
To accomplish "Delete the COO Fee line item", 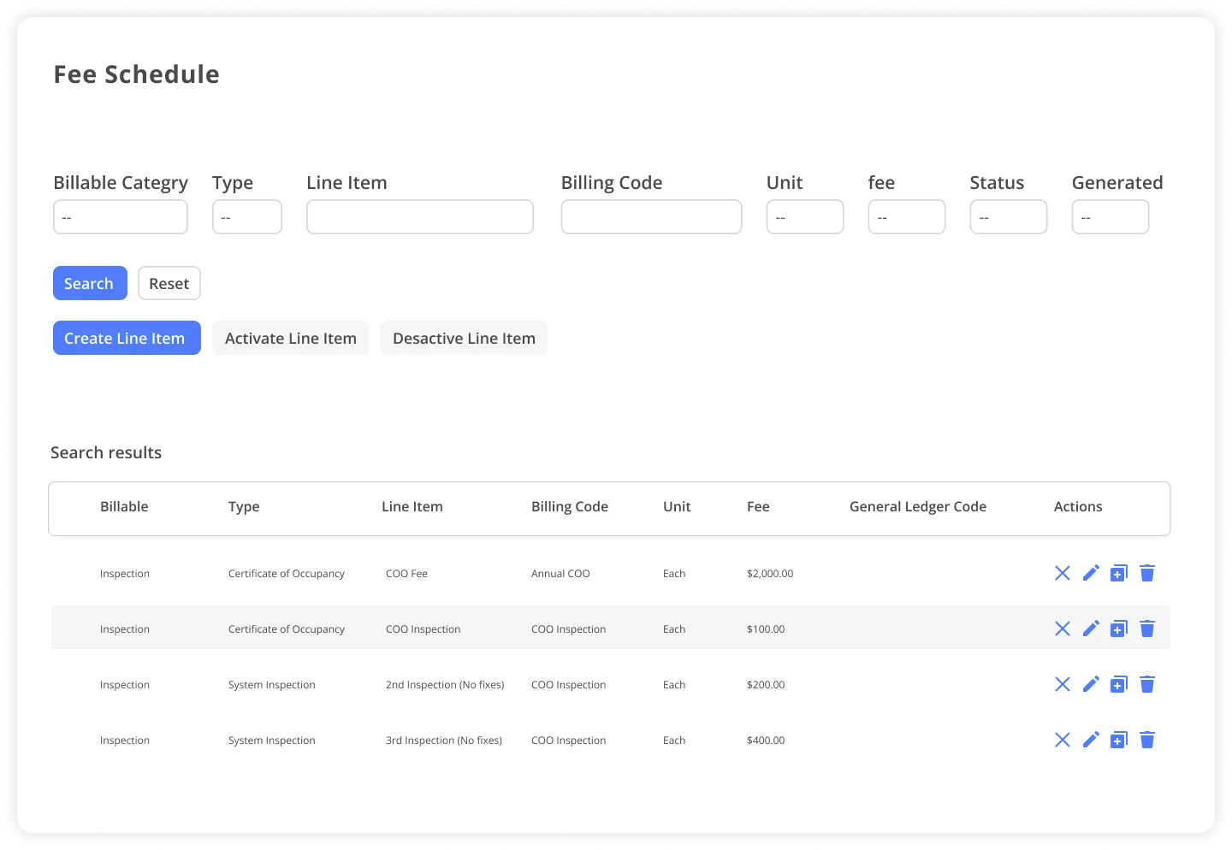I will coord(1147,573).
